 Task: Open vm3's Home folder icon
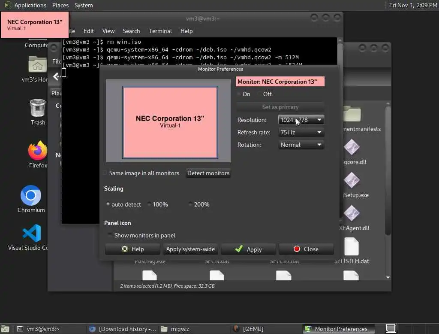click(38, 65)
